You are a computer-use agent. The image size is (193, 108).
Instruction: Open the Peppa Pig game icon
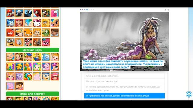point(10,86)
